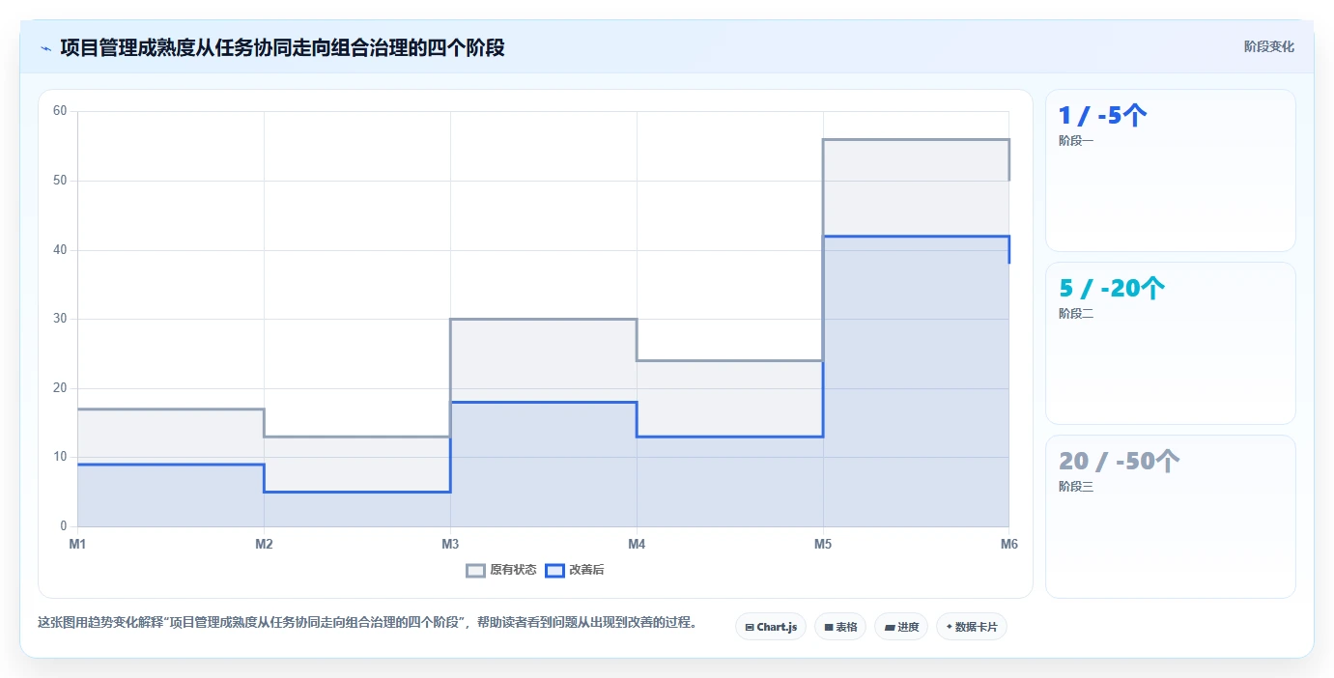Click the M6 x-axis label
This screenshot has width=1334, height=678.
(x=1009, y=545)
